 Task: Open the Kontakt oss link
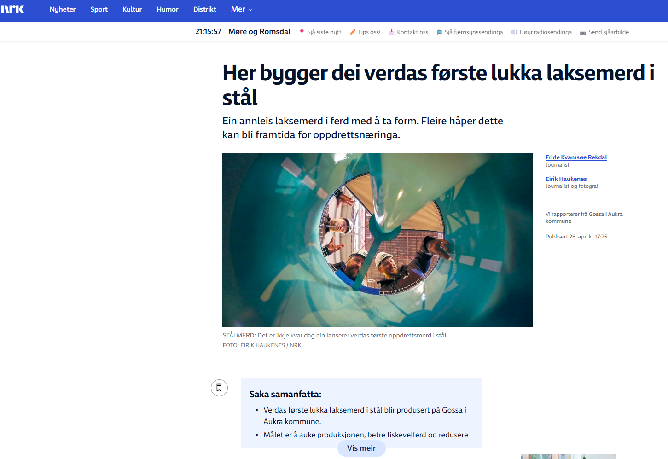pyautogui.click(x=412, y=32)
